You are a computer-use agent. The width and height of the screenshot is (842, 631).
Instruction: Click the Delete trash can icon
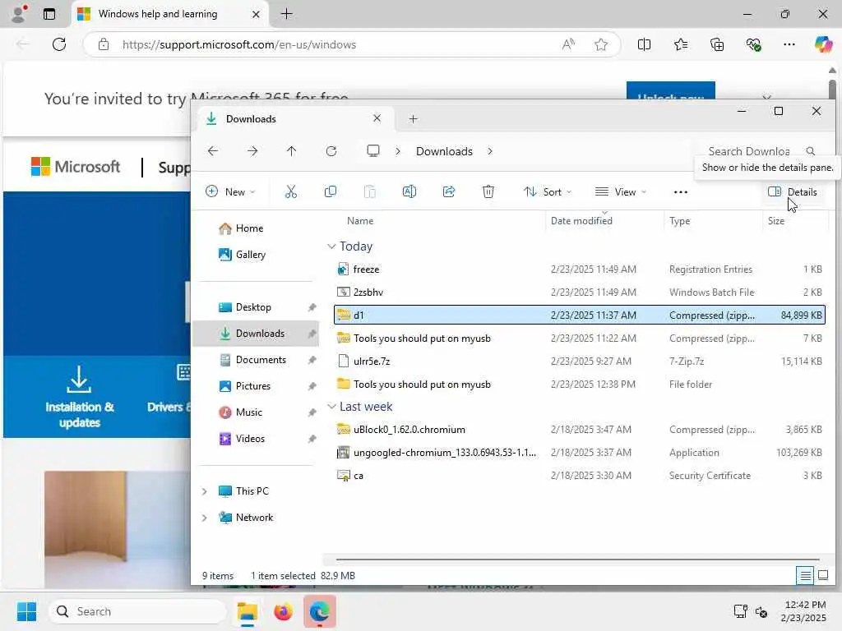pyautogui.click(x=488, y=191)
